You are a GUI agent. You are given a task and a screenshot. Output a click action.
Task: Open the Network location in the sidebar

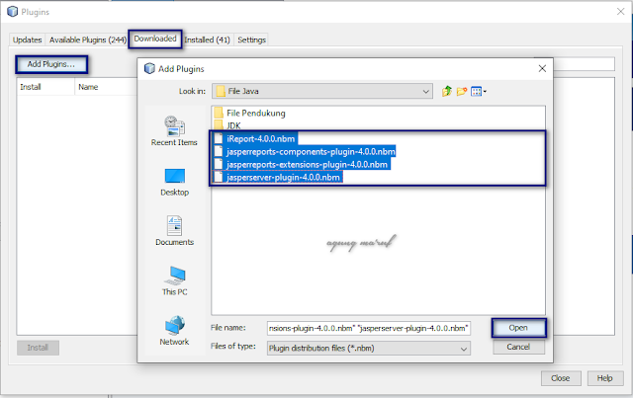(x=174, y=331)
